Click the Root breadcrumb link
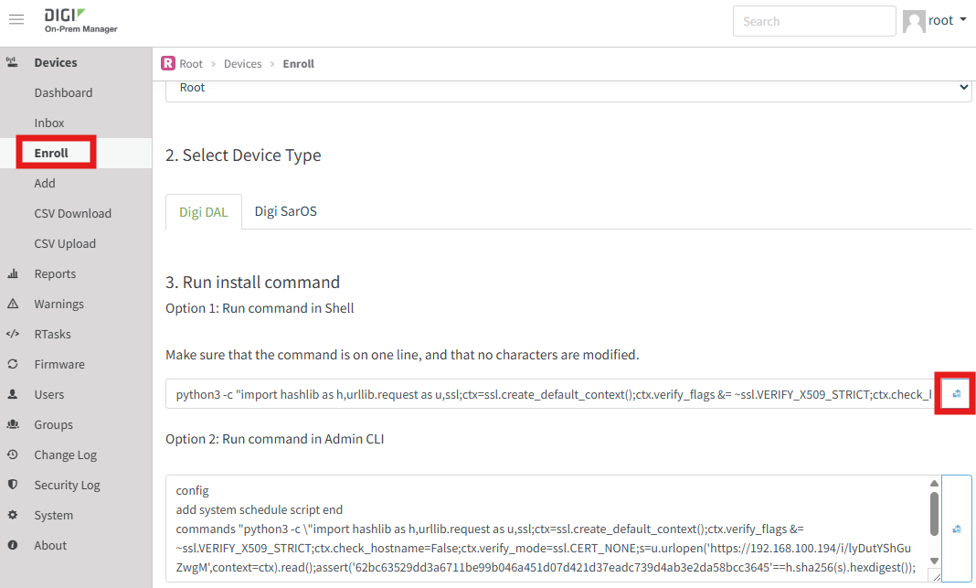976x588 pixels. pos(191,64)
